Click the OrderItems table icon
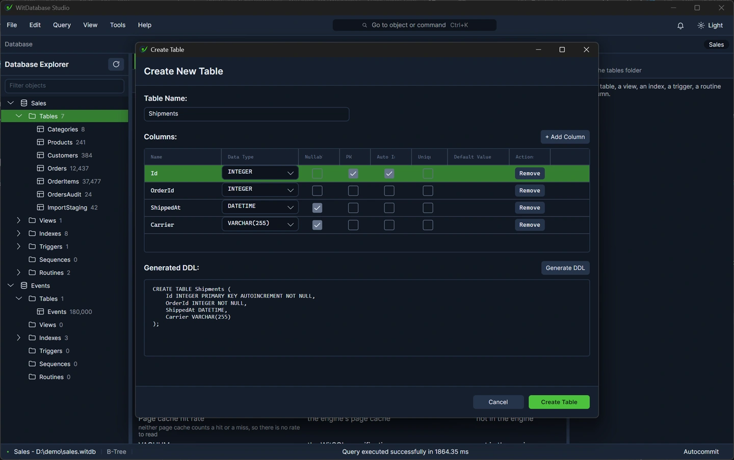 (40, 181)
